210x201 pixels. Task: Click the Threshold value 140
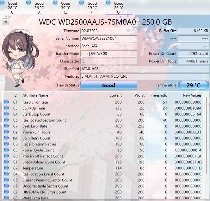pos(164,120)
